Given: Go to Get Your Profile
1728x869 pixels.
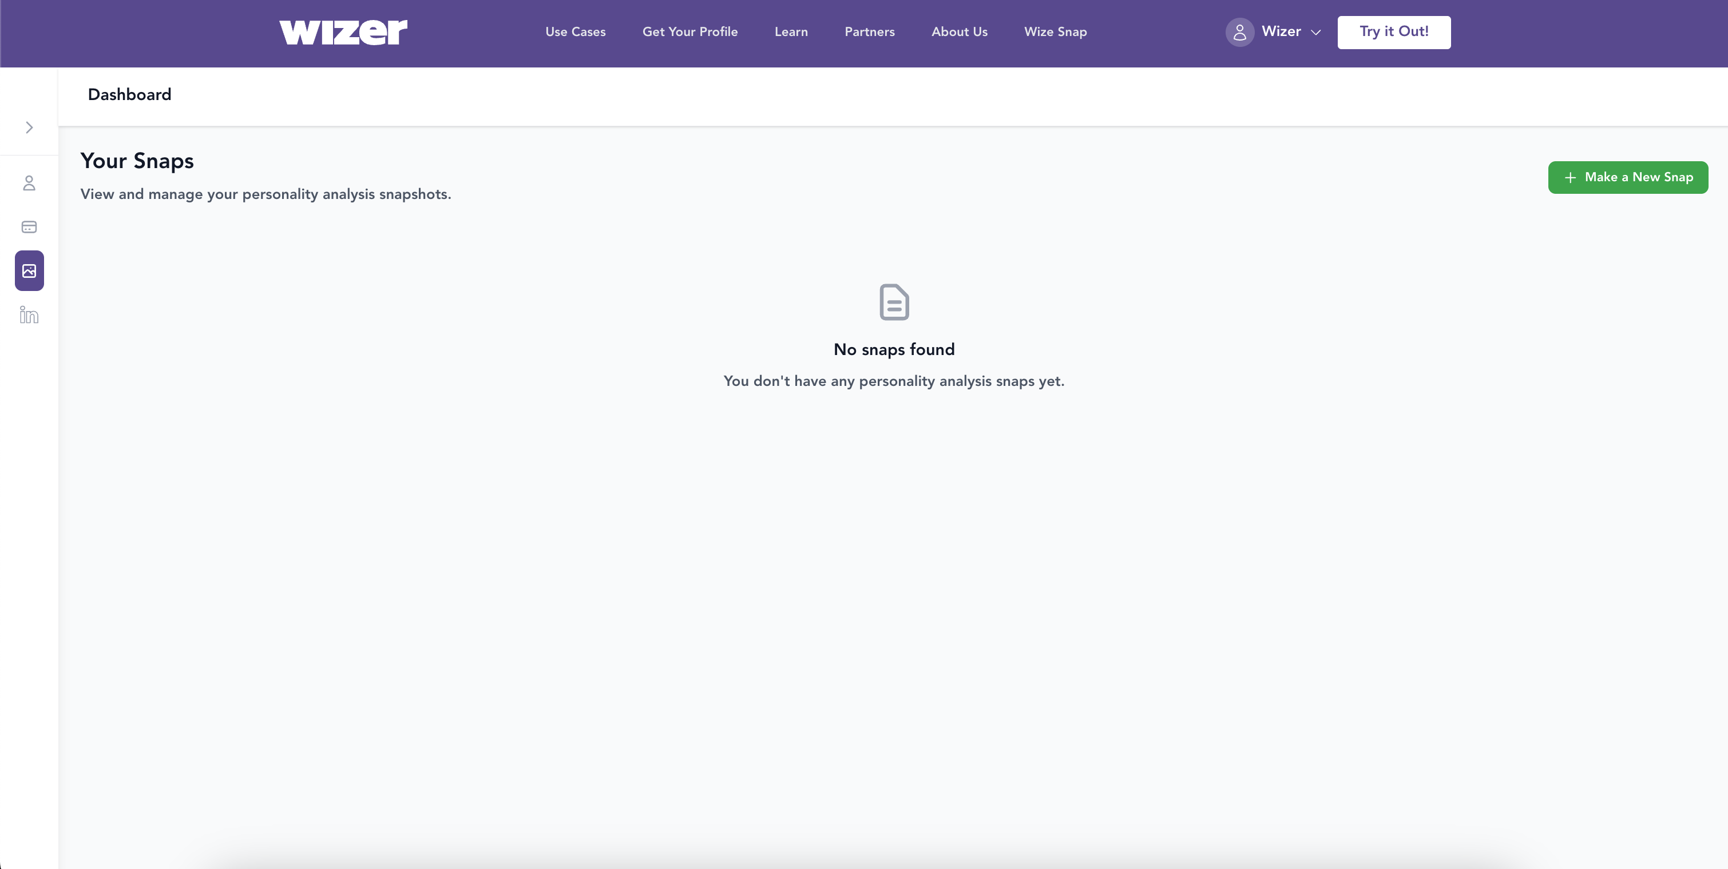Looking at the screenshot, I should pyautogui.click(x=689, y=32).
